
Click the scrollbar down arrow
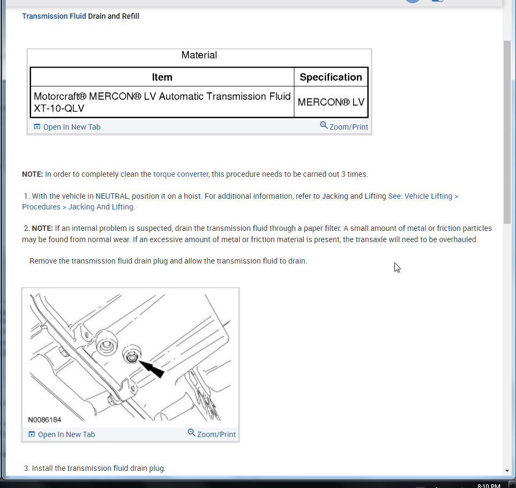tap(507, 470)
